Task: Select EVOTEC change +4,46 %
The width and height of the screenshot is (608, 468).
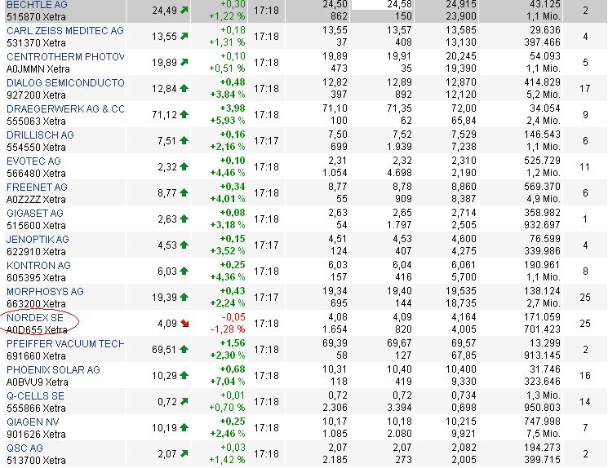Action: coord(228,172)
